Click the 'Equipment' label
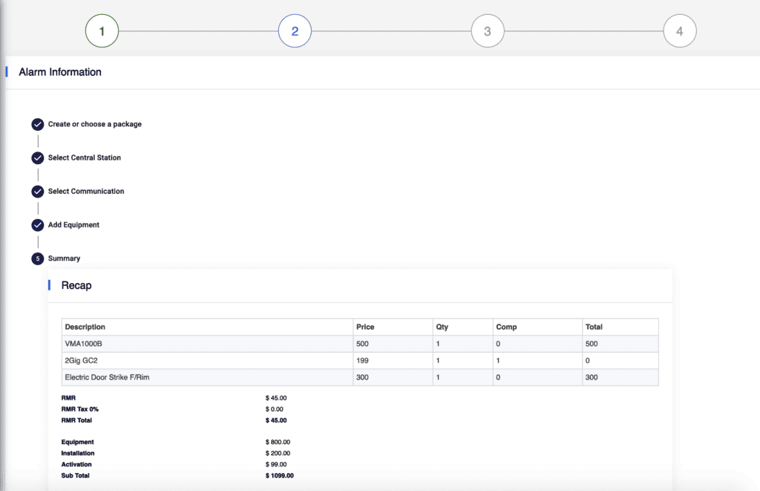The height and width of the screenshot is (491, 760). 77,442
